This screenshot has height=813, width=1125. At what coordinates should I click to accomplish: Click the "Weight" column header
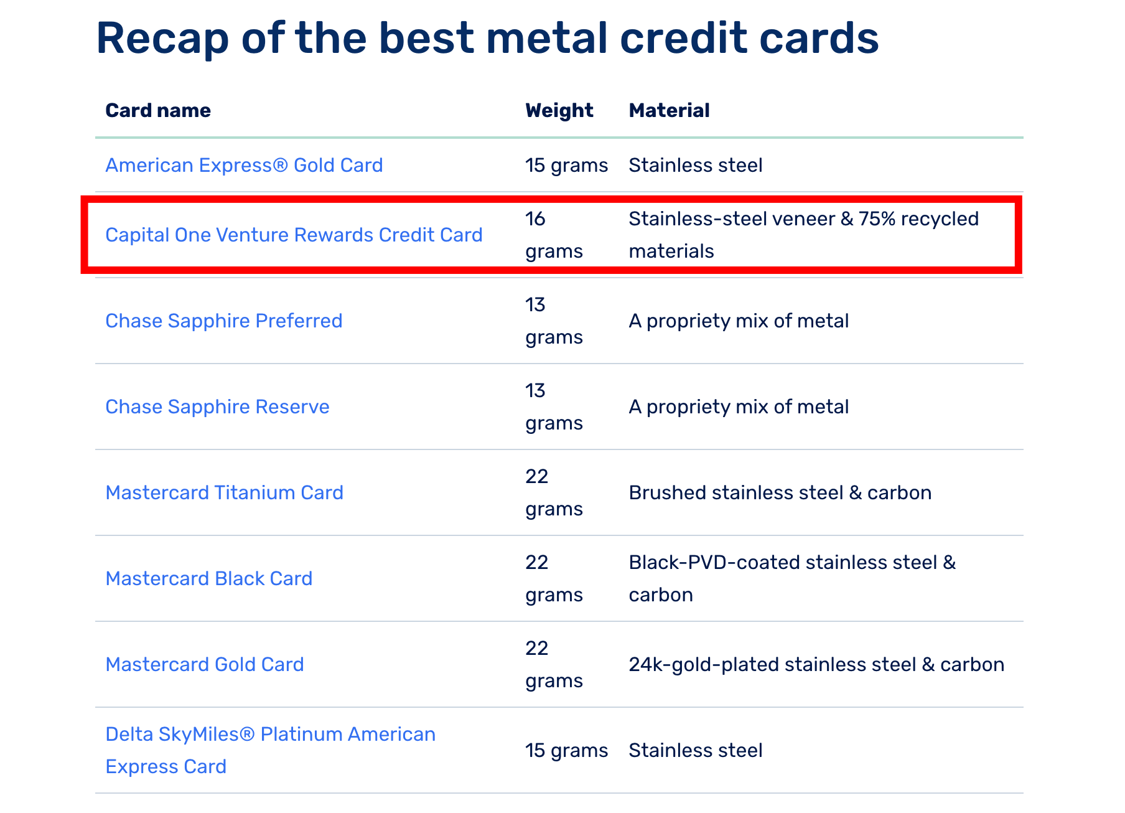coord(559,110)
